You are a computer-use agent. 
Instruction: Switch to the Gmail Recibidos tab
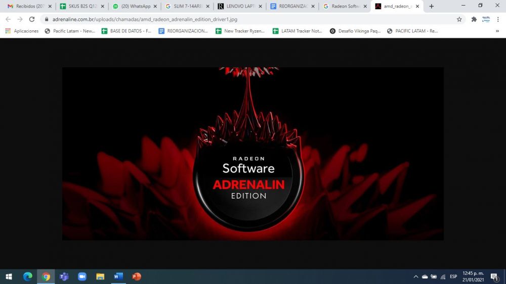tap(26, 6)
